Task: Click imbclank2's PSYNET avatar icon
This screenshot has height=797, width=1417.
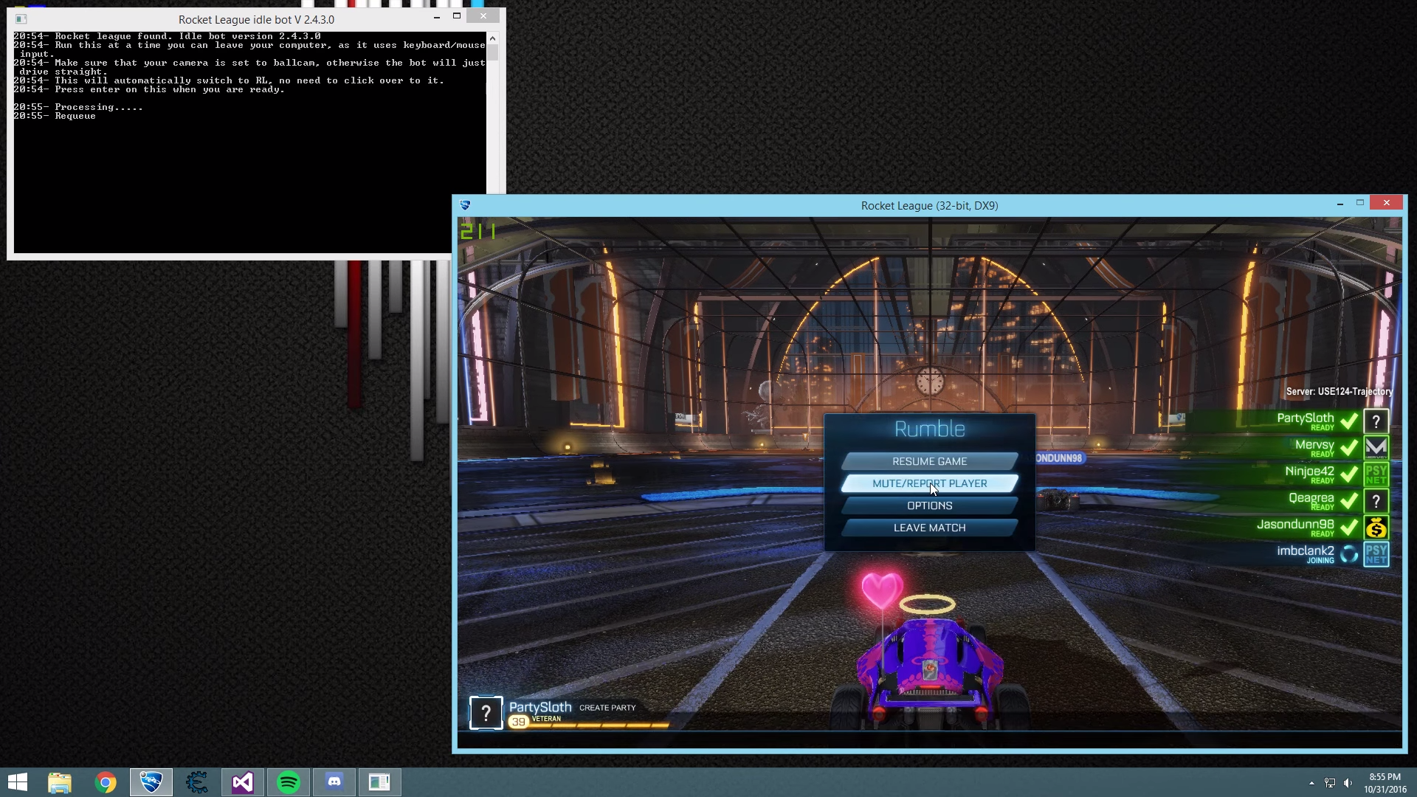Action: [x=1376, y=554]
